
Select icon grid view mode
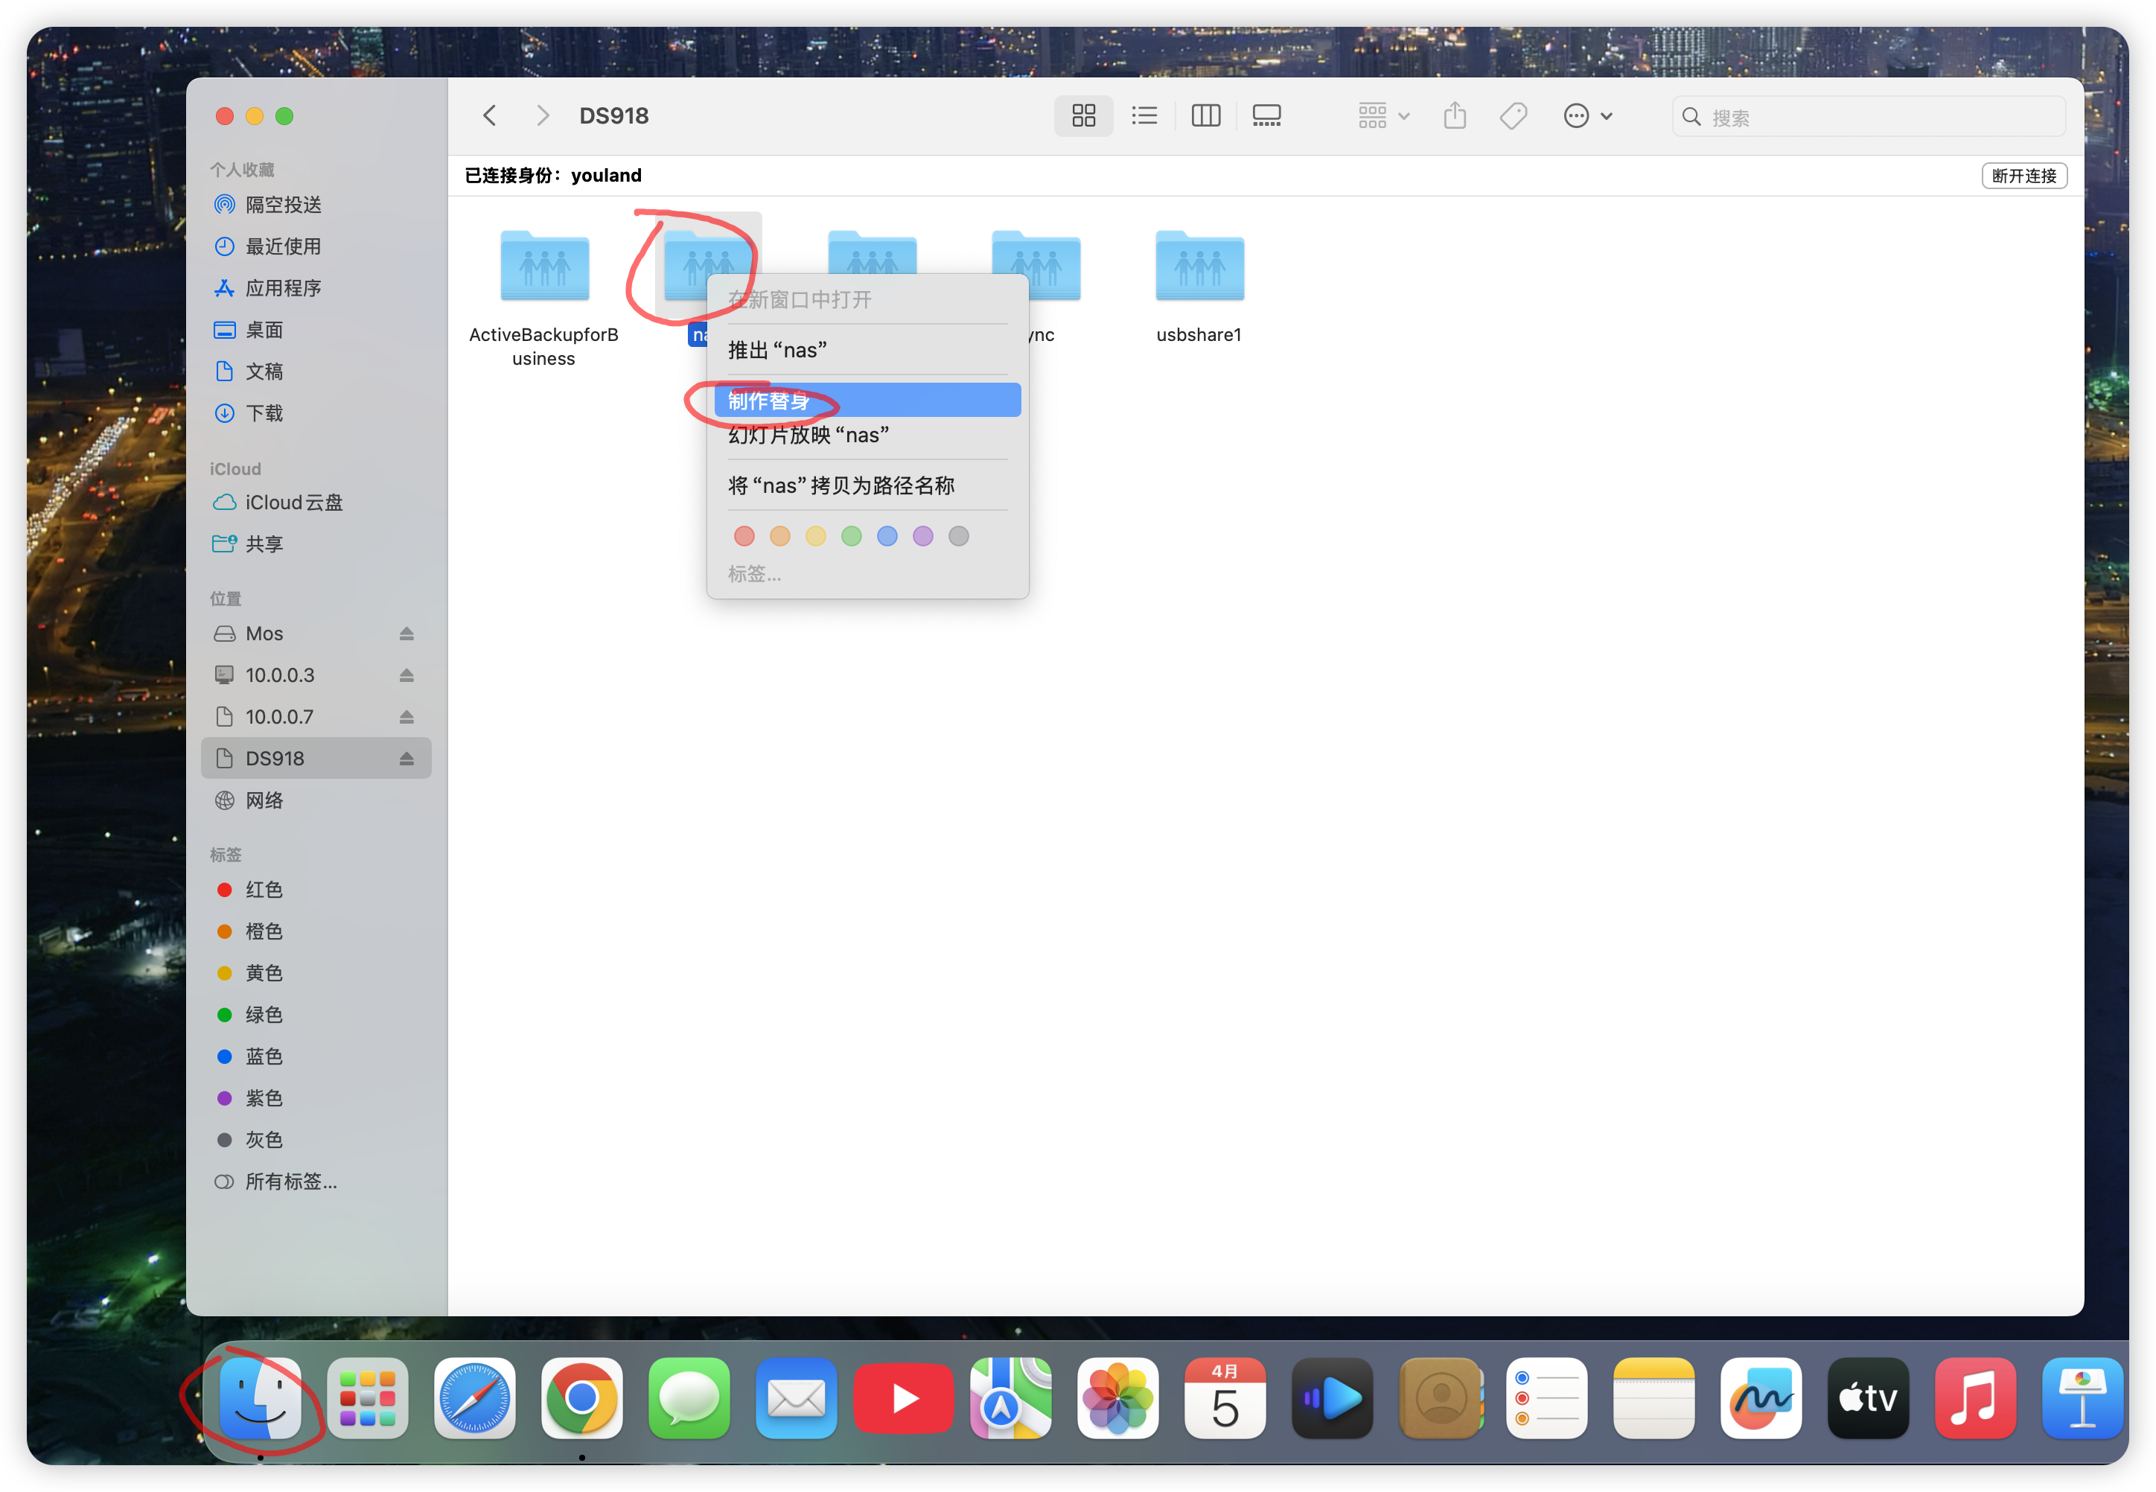[x=1083, y=116]
